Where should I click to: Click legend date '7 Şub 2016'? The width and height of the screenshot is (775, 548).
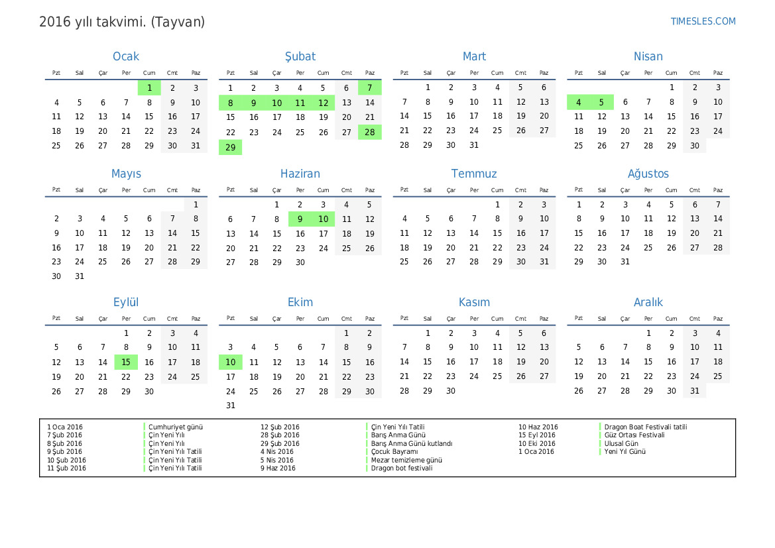[65, 435]
